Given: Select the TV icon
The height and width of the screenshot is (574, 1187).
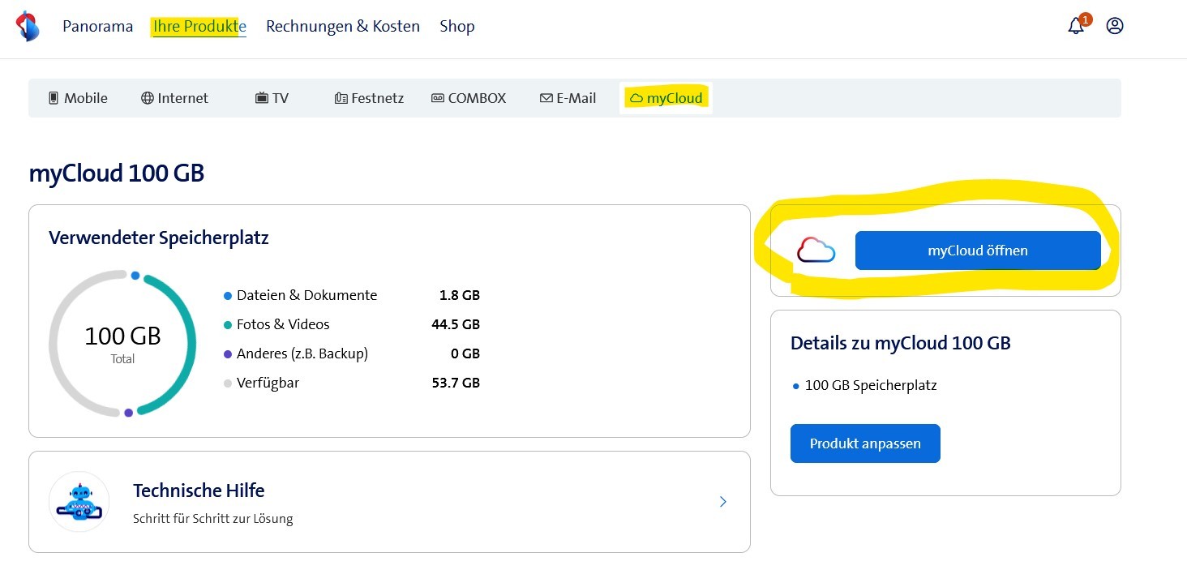Looking at the screenshot, I should 260,97.
